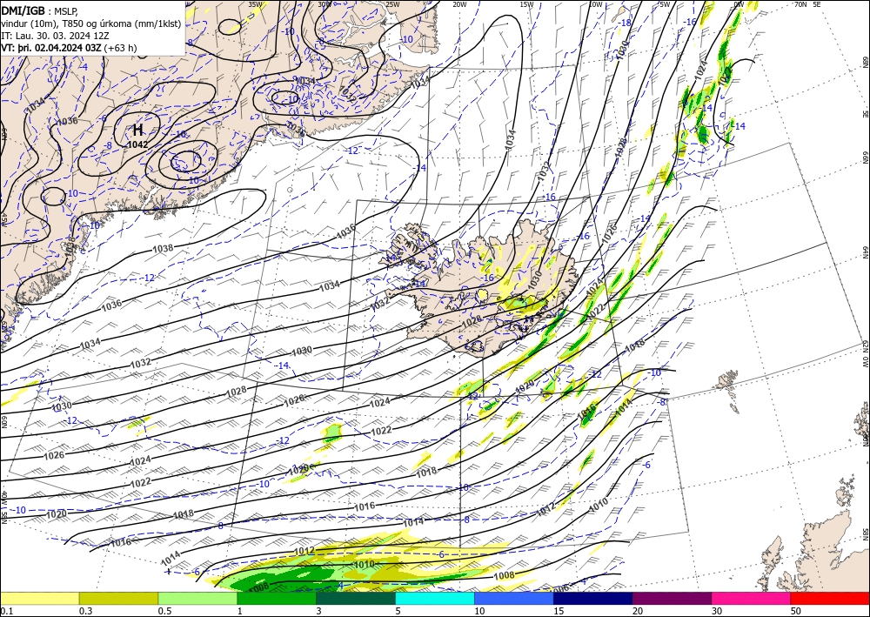Select the pink 30–50 legend swatch
The image size is (870, 617).
752,598
